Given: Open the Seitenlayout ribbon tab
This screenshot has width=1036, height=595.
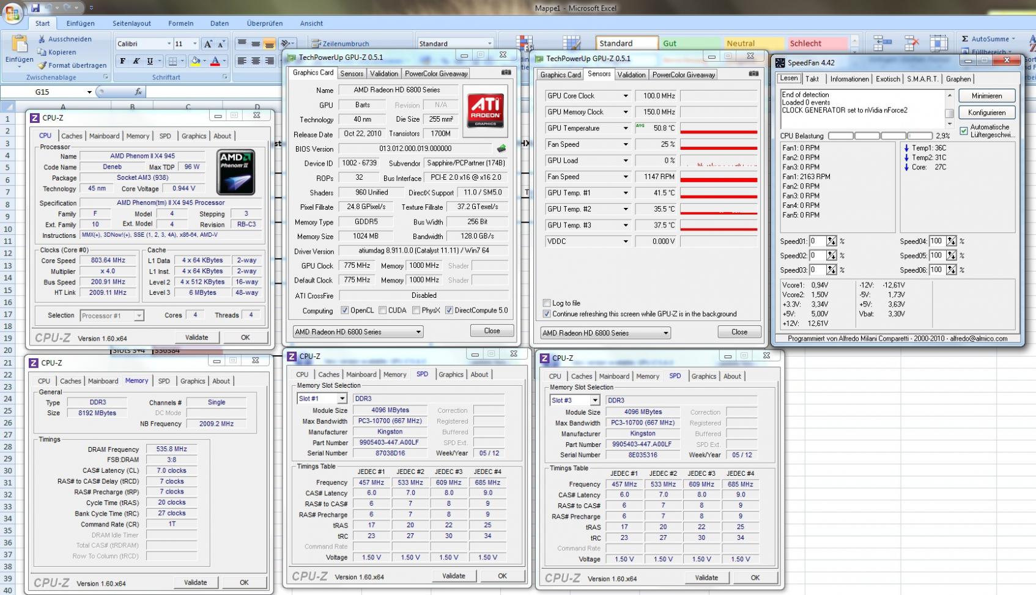Looking at the screenshot, I should pos(131,23).
